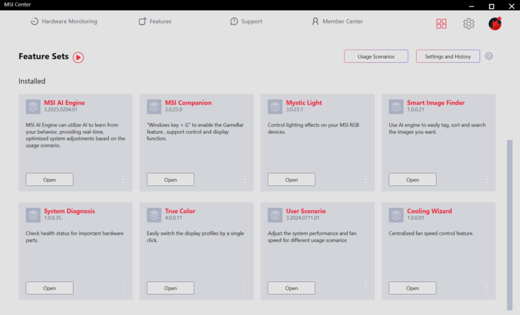This screenshot has height=315, width=520.
Task: Click the Mystic Light layers icon
Action: pos(275,107)
